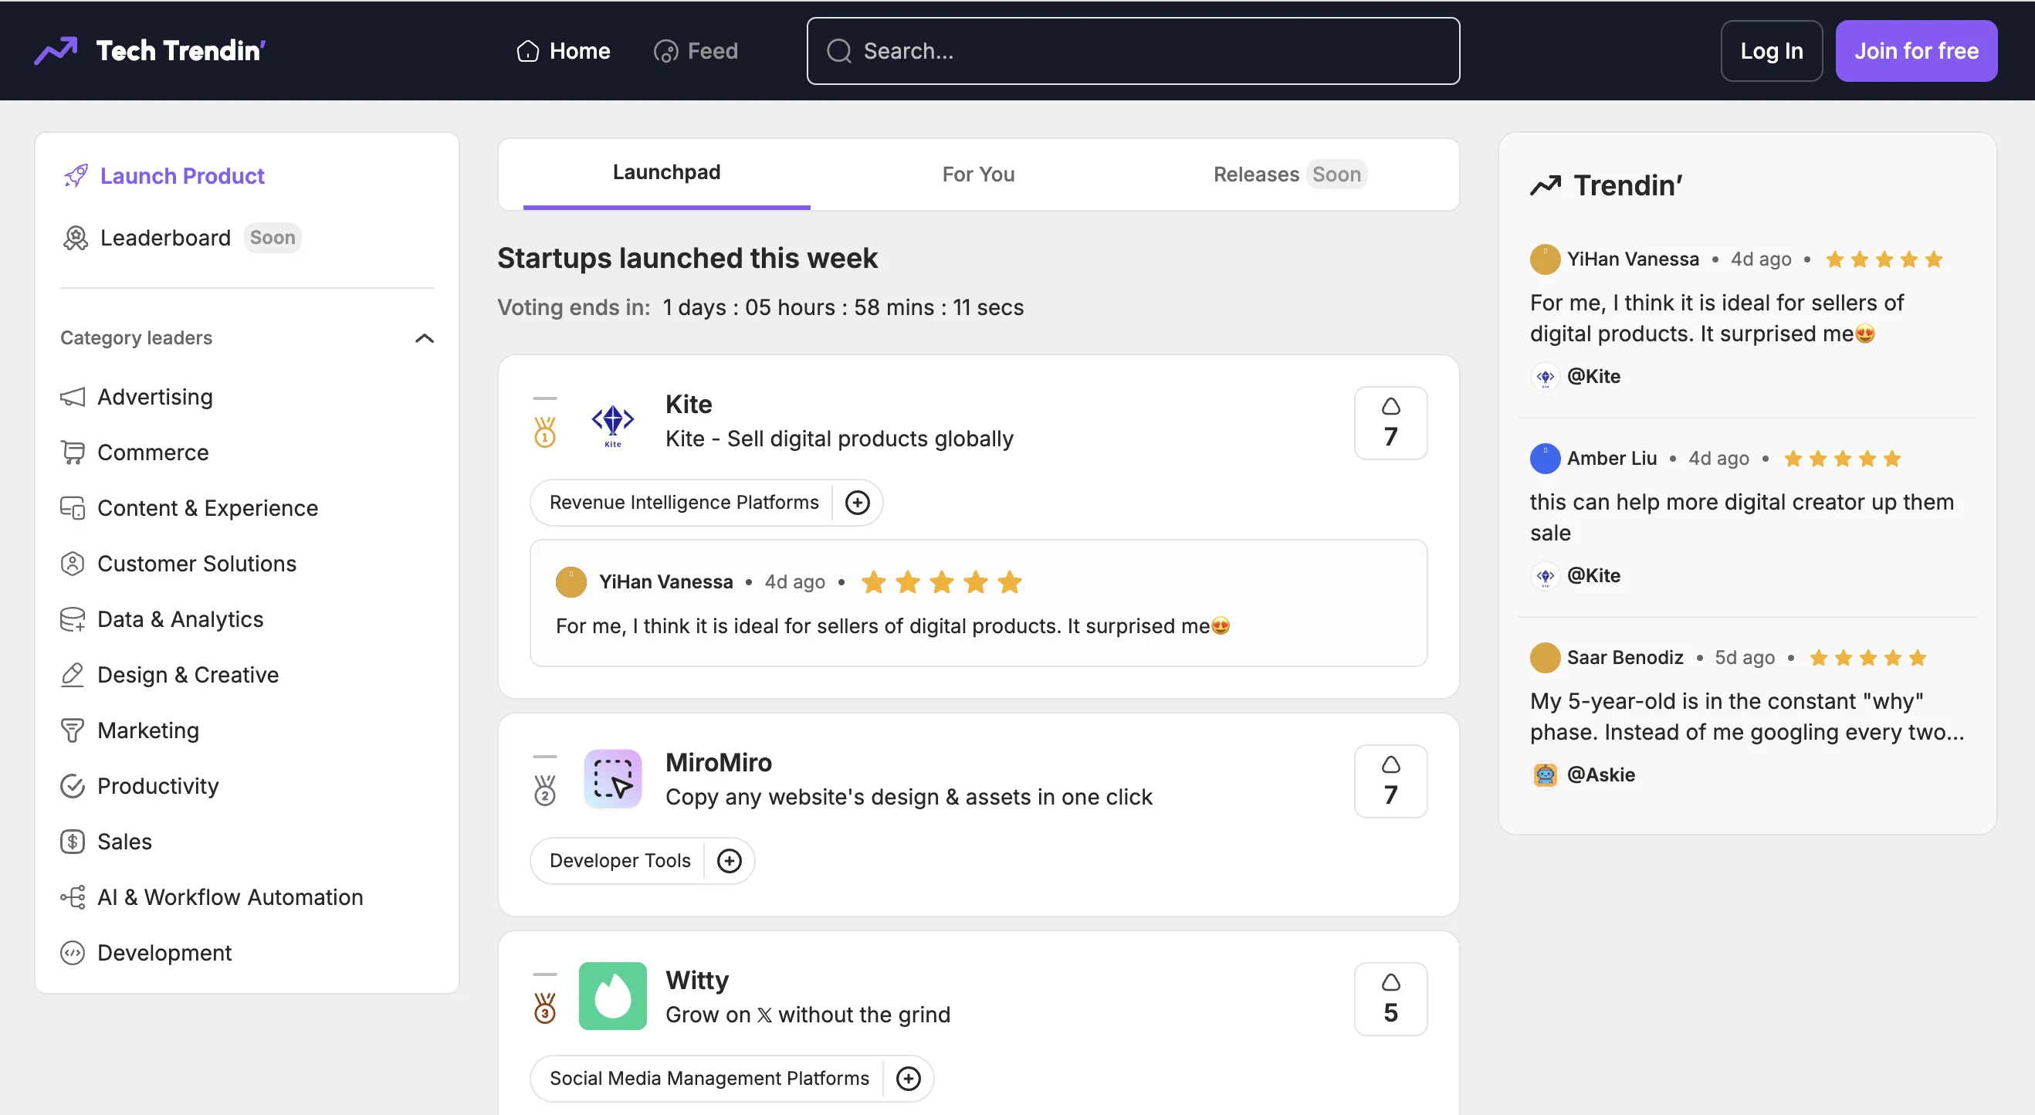Click the Tech Trendin' logo icon
Image resolution: width=2035 pixels, height=1115 pixels.
tap(56, 50)
